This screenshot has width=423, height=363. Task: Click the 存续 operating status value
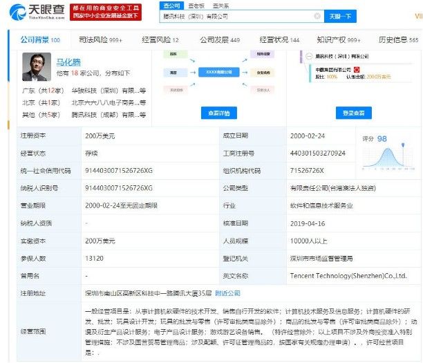tap(91, 153)
